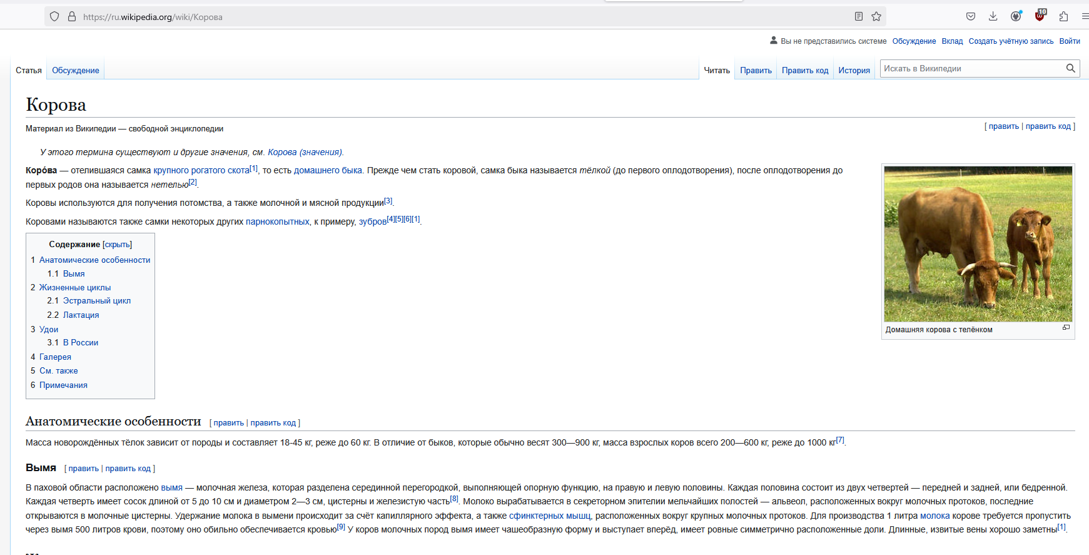Open the Корова (значения) disambiguation link
Image resolution: width=1089 pixels, height=555 pixels.
click(x=305, y=152)
